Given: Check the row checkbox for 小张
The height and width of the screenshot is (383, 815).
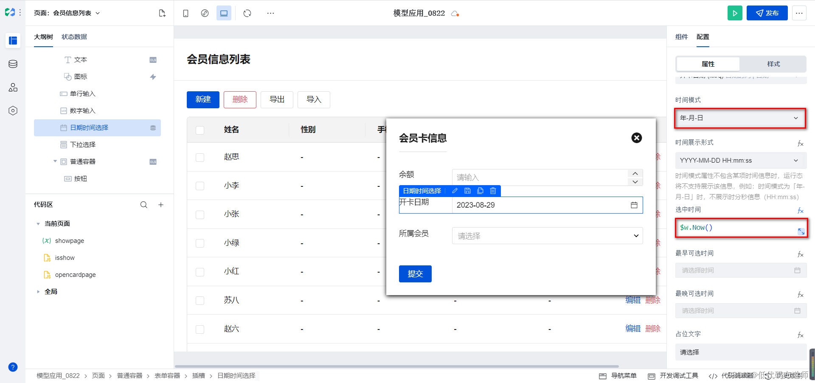Looking at the screenshot, I should (x=200, y=215).
